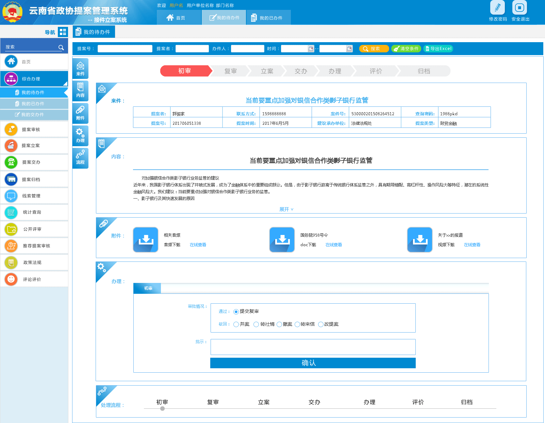Screen dimensions: 545x423
Task: Choose the 撤案 rejection option
Action: tap(279, 324)
